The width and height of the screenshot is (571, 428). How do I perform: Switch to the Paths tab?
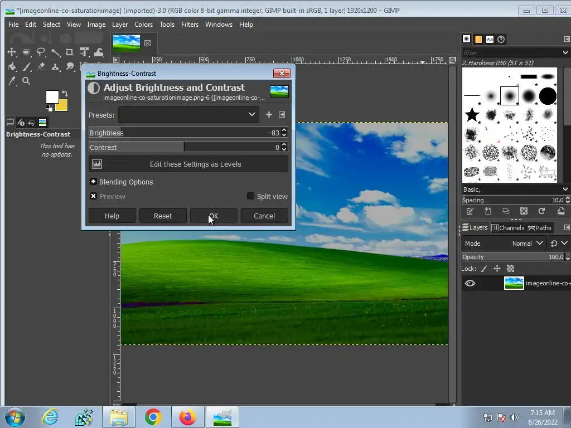539,228
